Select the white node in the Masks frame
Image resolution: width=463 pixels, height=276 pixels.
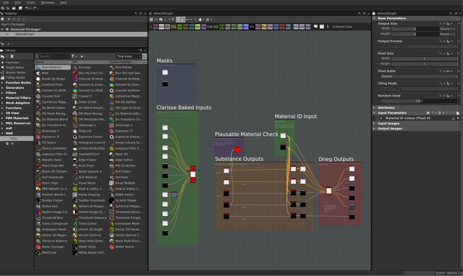point(165,72)
